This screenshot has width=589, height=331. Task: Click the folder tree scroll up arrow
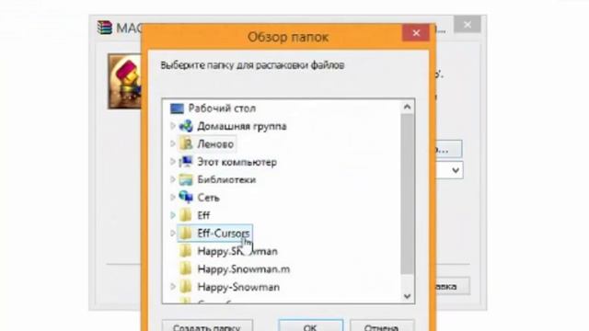coord(407,108)
